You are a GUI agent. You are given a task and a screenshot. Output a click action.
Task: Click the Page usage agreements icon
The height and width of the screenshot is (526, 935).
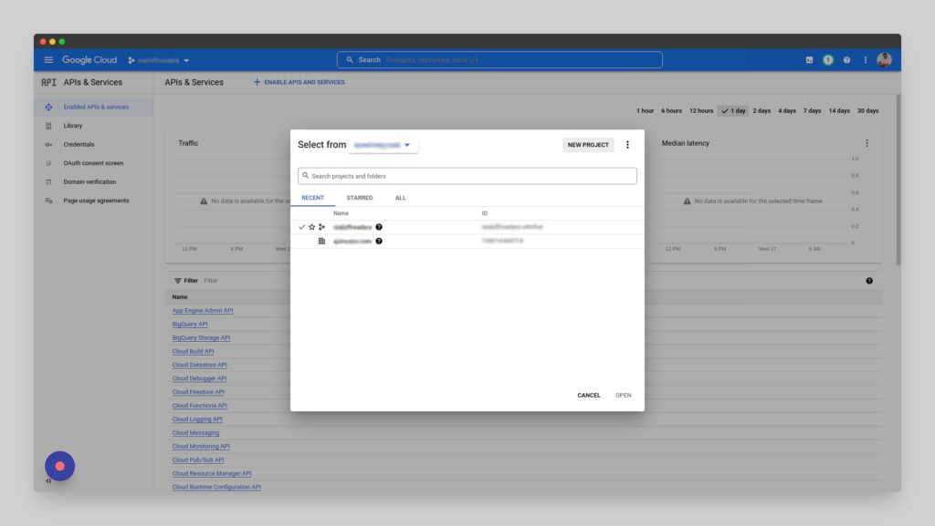tap(48, 201)
